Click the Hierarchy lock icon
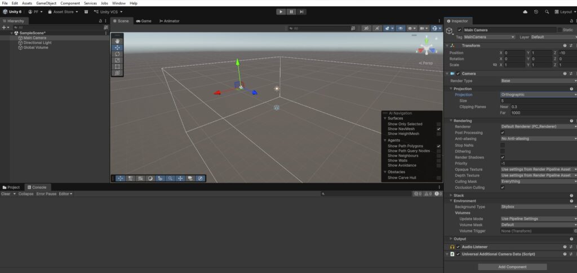The width and height of the screenshot is (577, 273). coord(100,21)
